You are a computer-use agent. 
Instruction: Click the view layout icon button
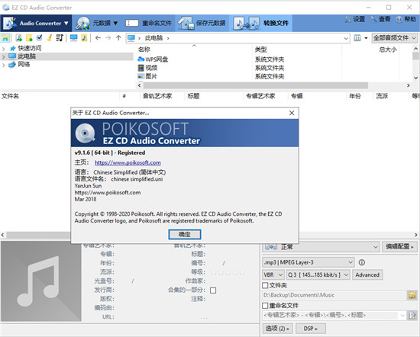[357, 38]
